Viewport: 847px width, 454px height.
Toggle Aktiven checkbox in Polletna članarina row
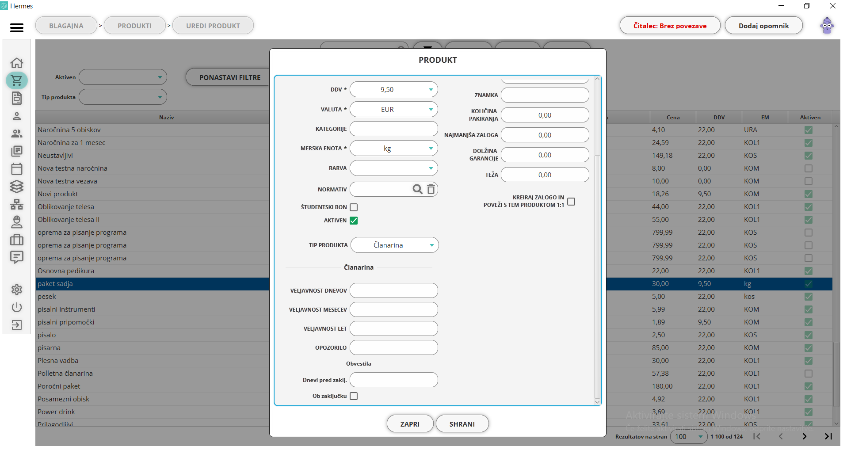[809, 374]
